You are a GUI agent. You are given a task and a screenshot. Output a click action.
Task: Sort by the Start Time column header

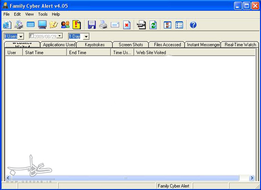pyautogui.click(x=44, y=52)
